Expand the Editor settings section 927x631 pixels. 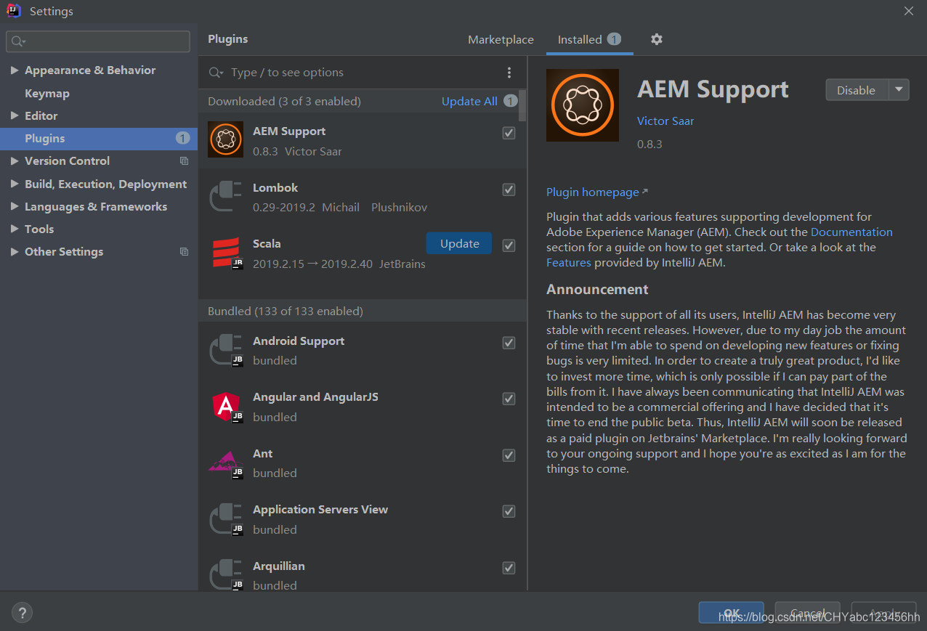point(15,115)
